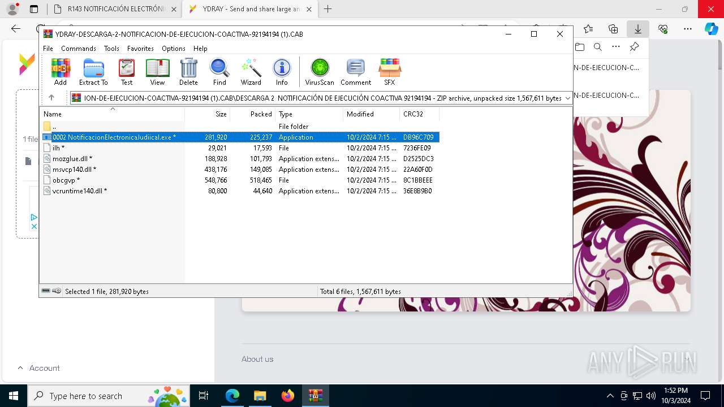The image size is (724, 407).
Task: Click the Test archive icon
Action: coord(127,72)
